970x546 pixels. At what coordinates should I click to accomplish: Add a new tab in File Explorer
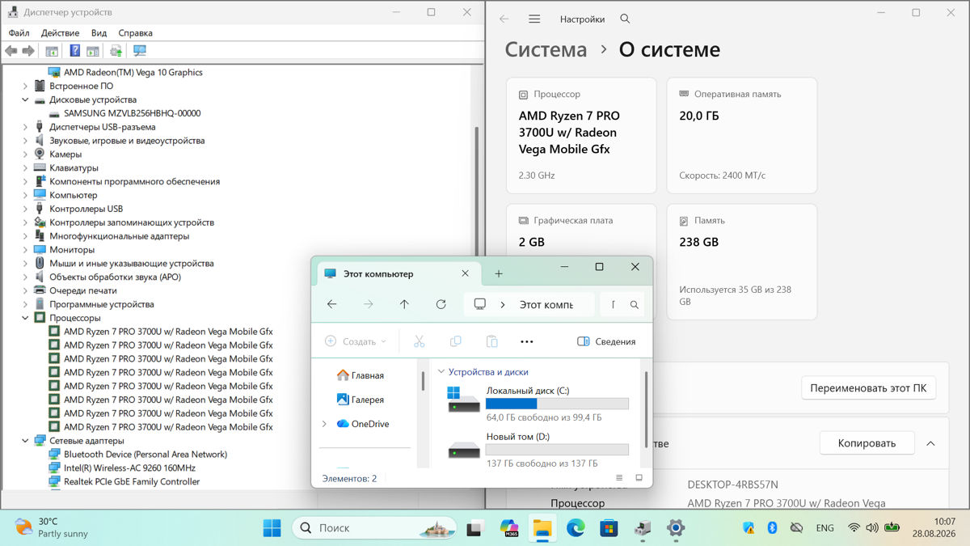499,273
